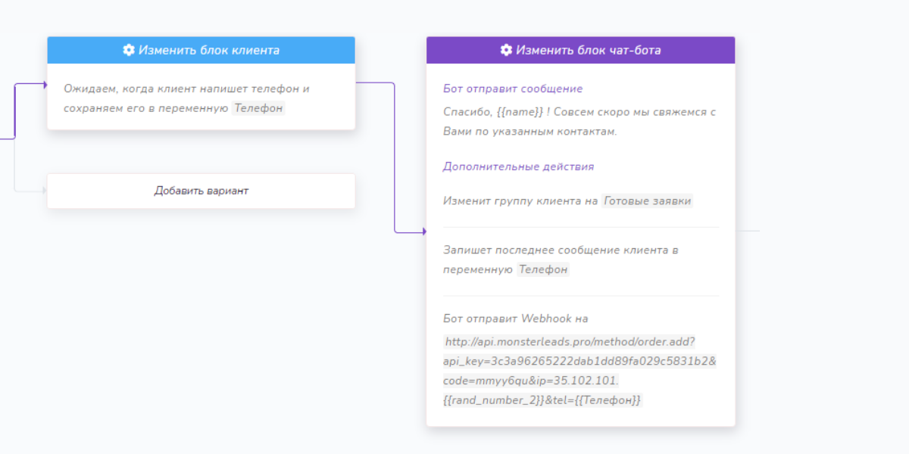The width and height of the screenshot is (909, 454).
Task: Open 'Изменить блок чат-бота' purple header
Action: point(580,50)
